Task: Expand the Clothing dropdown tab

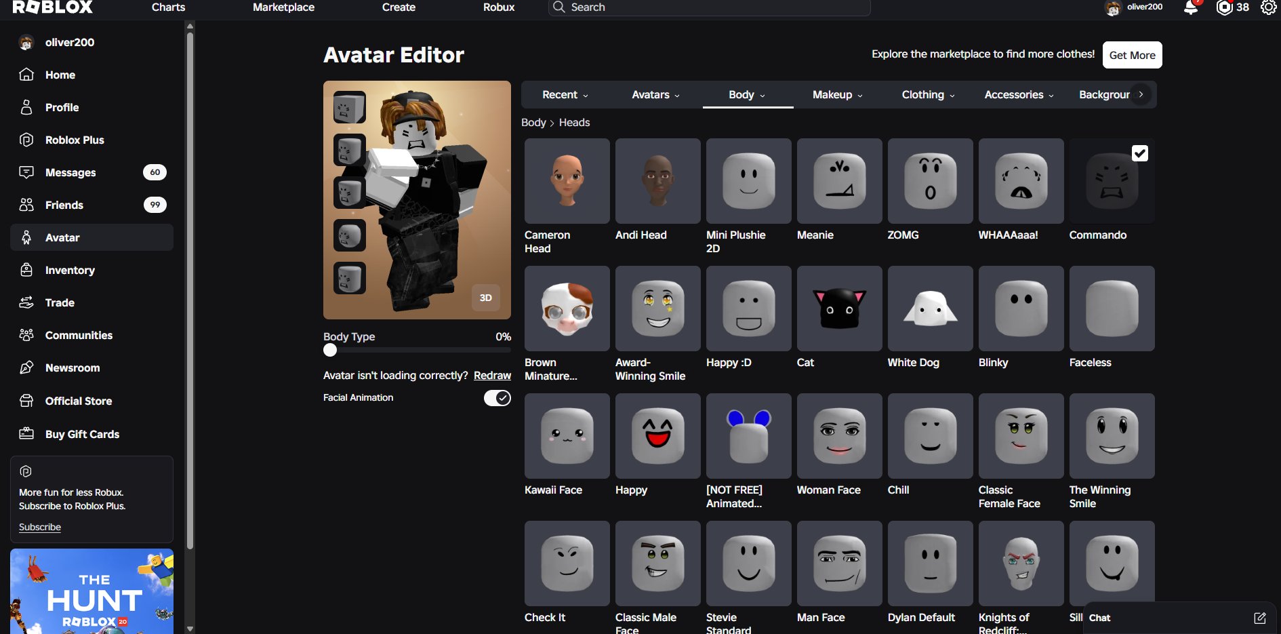Action: click(x=928, y=95)
